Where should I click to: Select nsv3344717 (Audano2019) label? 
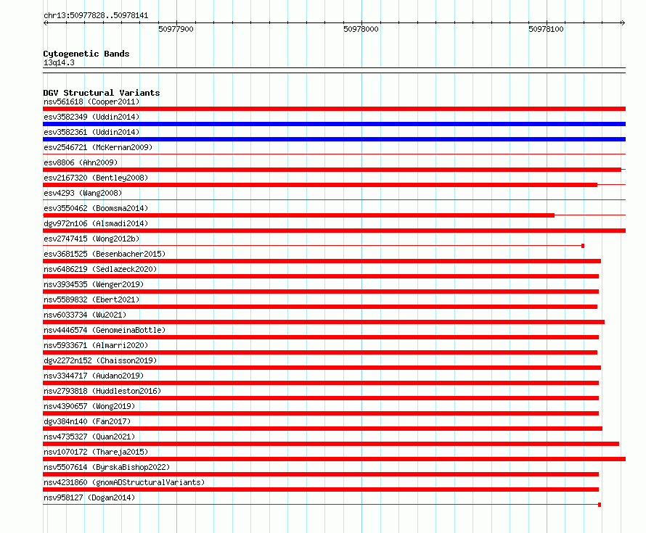click(94, 376)
